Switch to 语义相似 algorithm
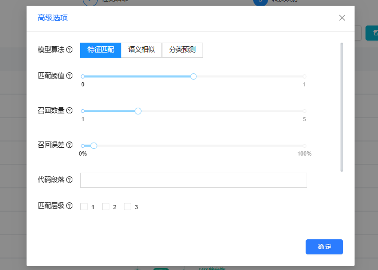Viewport: 378px width, 270px height. click(x=142, y=50)
